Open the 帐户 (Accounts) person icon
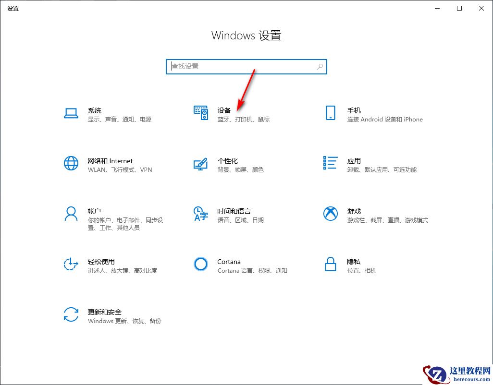Screen dimensions: 493x385 (x=71, y=214)
